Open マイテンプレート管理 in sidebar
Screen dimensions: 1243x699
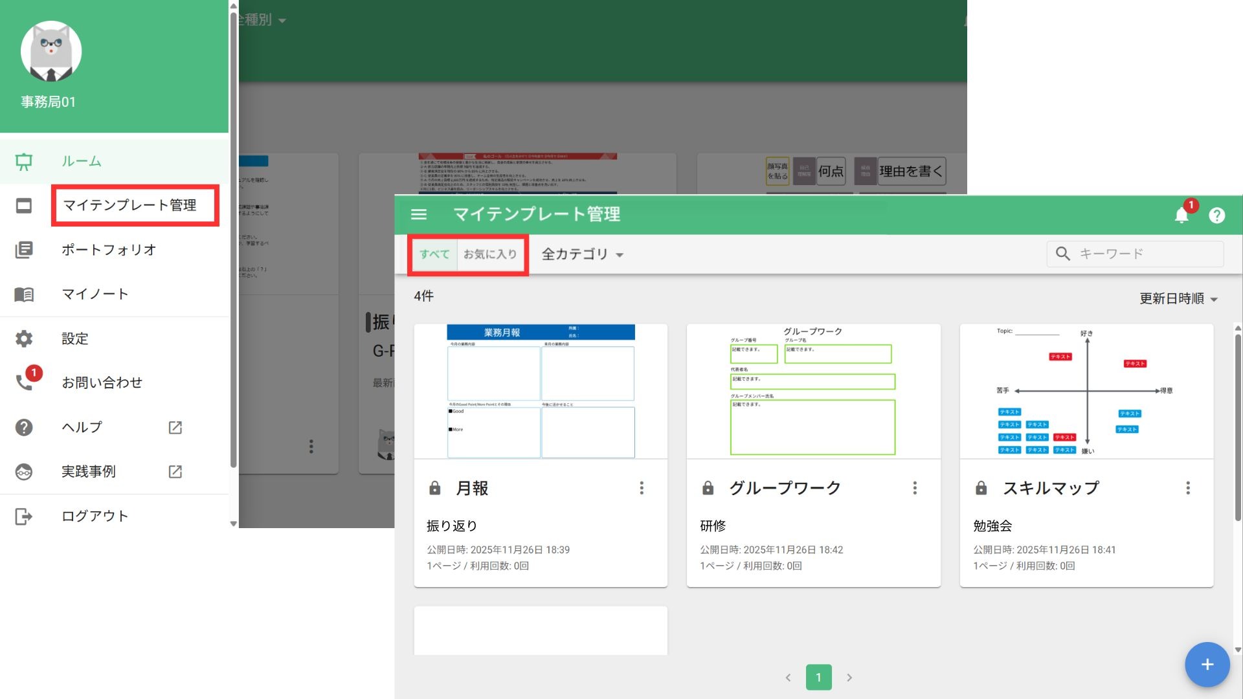tap(129, 205)
